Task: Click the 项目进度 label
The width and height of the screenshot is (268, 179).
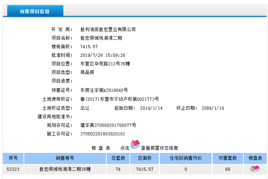Action: coord(62,81)
